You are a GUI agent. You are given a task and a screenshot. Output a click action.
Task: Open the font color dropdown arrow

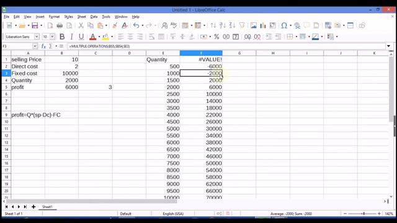click(x=99, y=37)
